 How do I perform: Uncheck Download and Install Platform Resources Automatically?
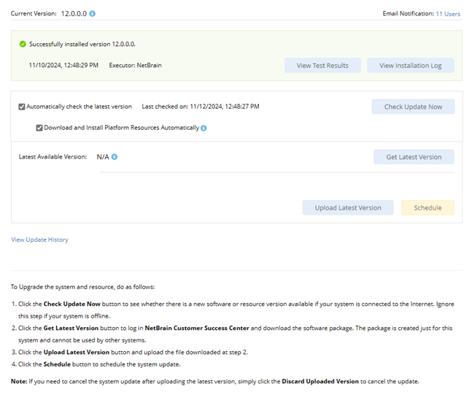click(39, 128)
